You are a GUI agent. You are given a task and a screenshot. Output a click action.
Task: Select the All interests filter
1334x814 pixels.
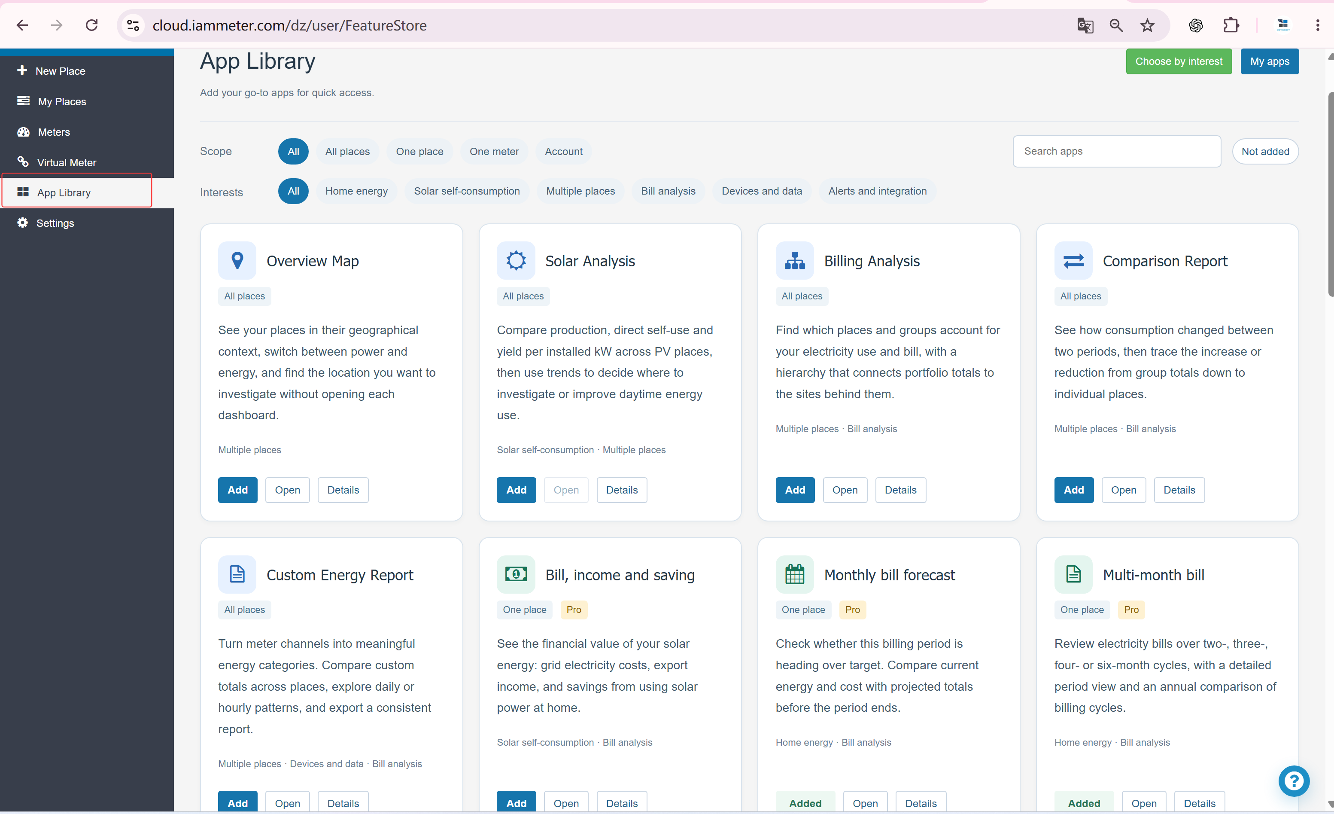[x=293, y=191]
